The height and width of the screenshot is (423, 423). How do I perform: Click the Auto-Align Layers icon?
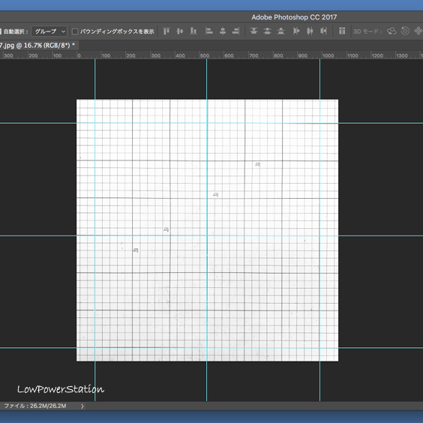click(342, 31)
